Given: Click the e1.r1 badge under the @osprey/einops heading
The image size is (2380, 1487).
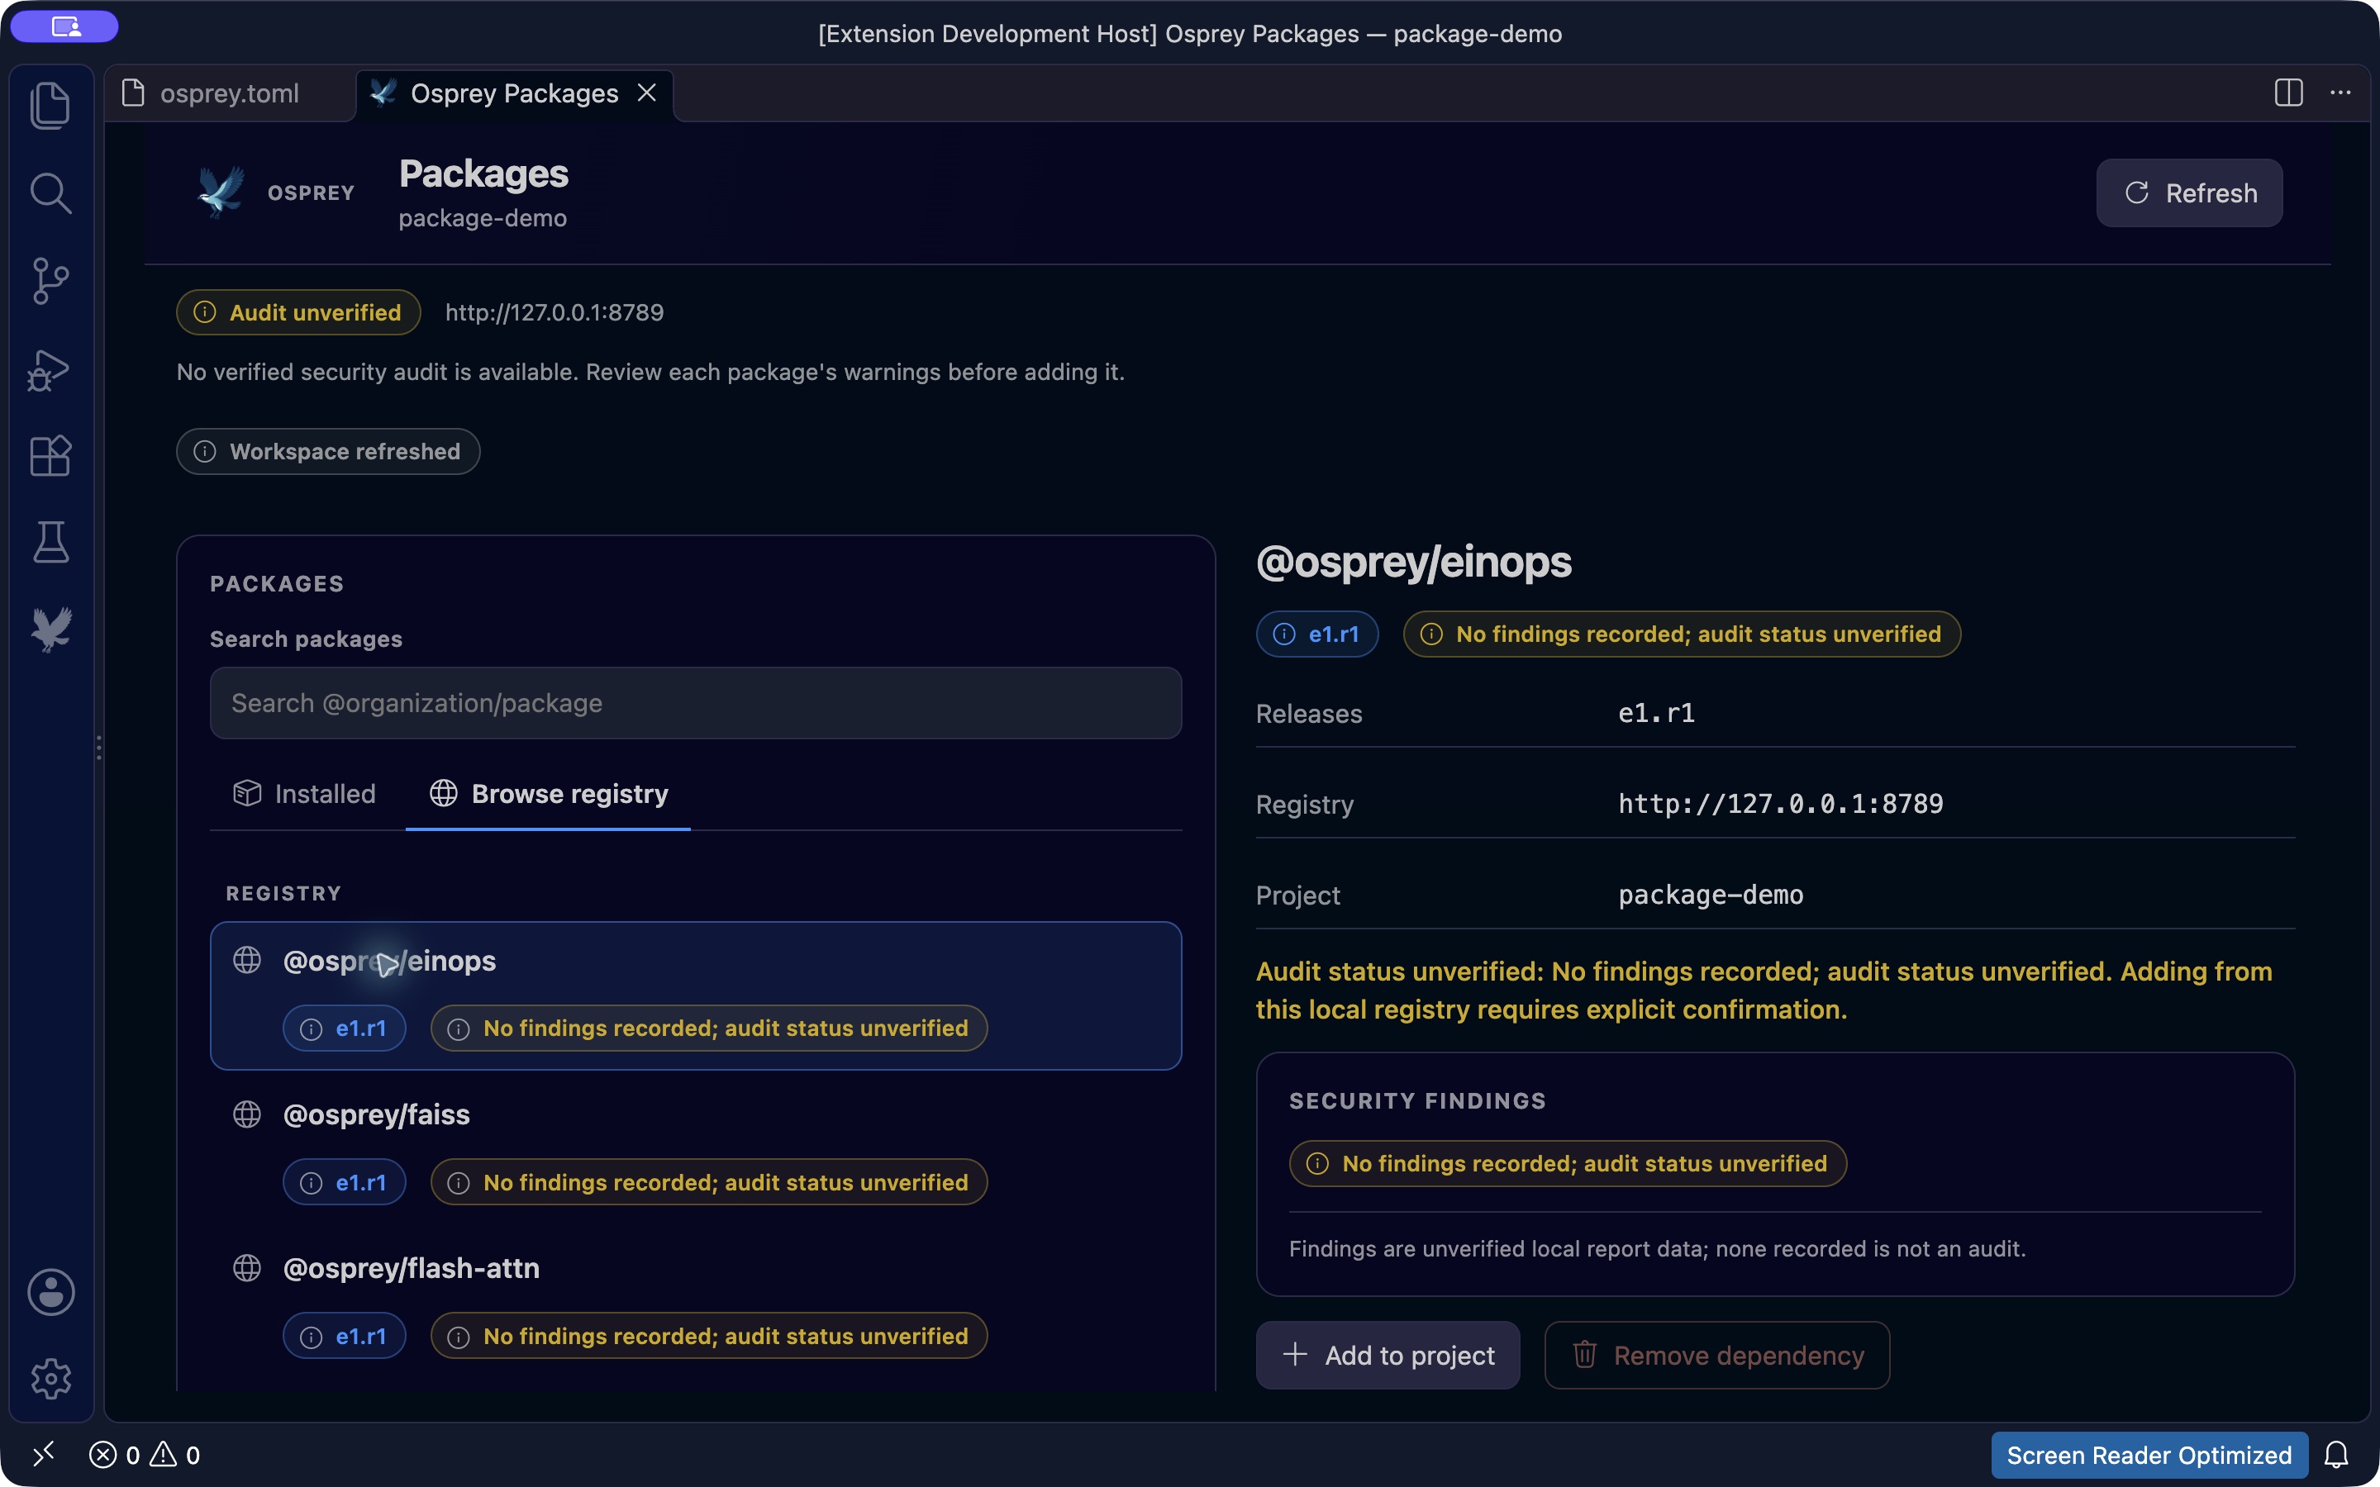Looking at the screenshot, I should tap(1317, 634).
